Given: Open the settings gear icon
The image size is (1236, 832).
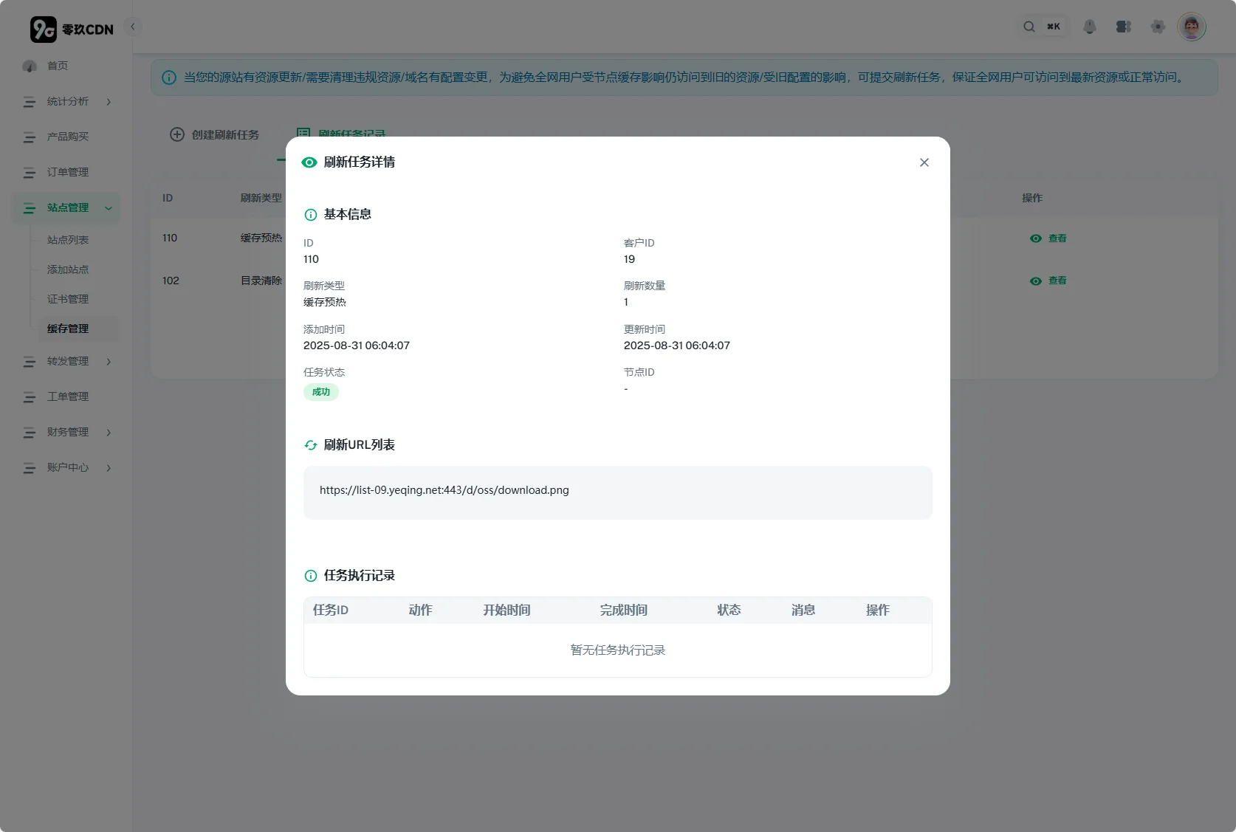Looking at the screenshot, I should click(x=1157, y=27).
